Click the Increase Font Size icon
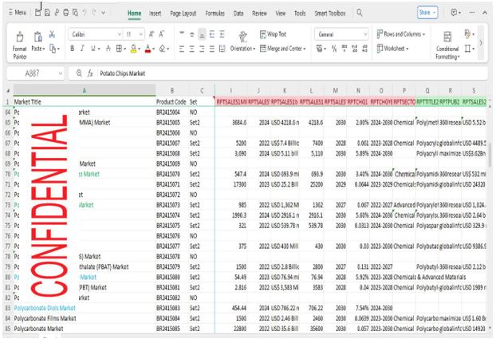The image size is (496, 343). (x=152, y=34)
